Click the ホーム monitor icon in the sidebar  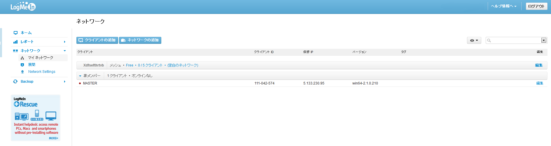pos(15,33)
